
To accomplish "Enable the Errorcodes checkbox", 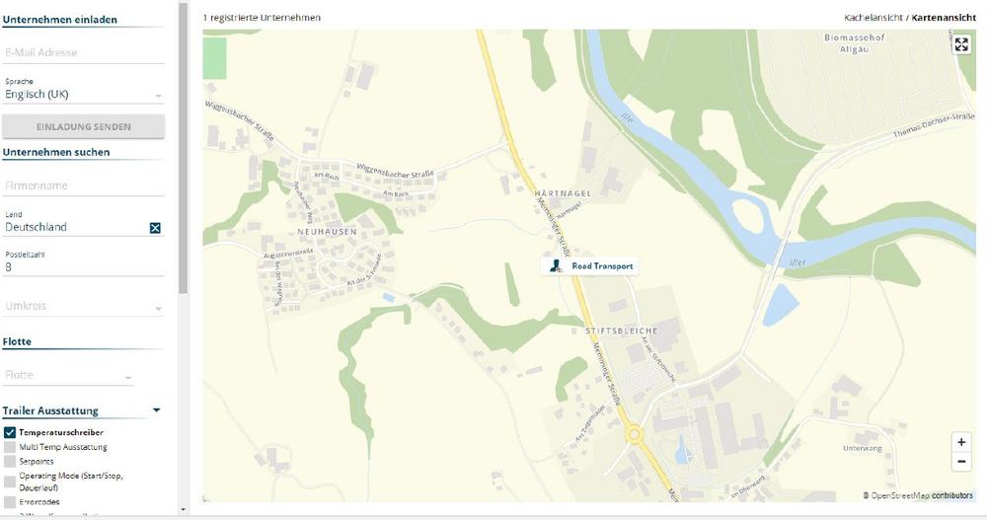I will pyautogui.click(x=10, y=502).
